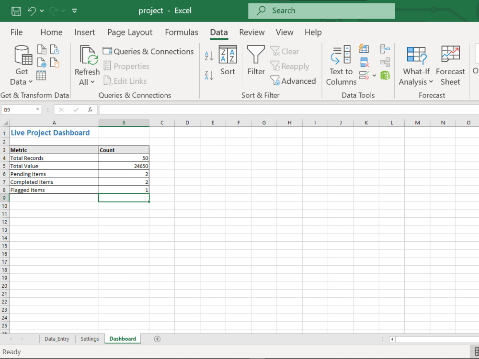Switch to the Review tab

(252, 32)
